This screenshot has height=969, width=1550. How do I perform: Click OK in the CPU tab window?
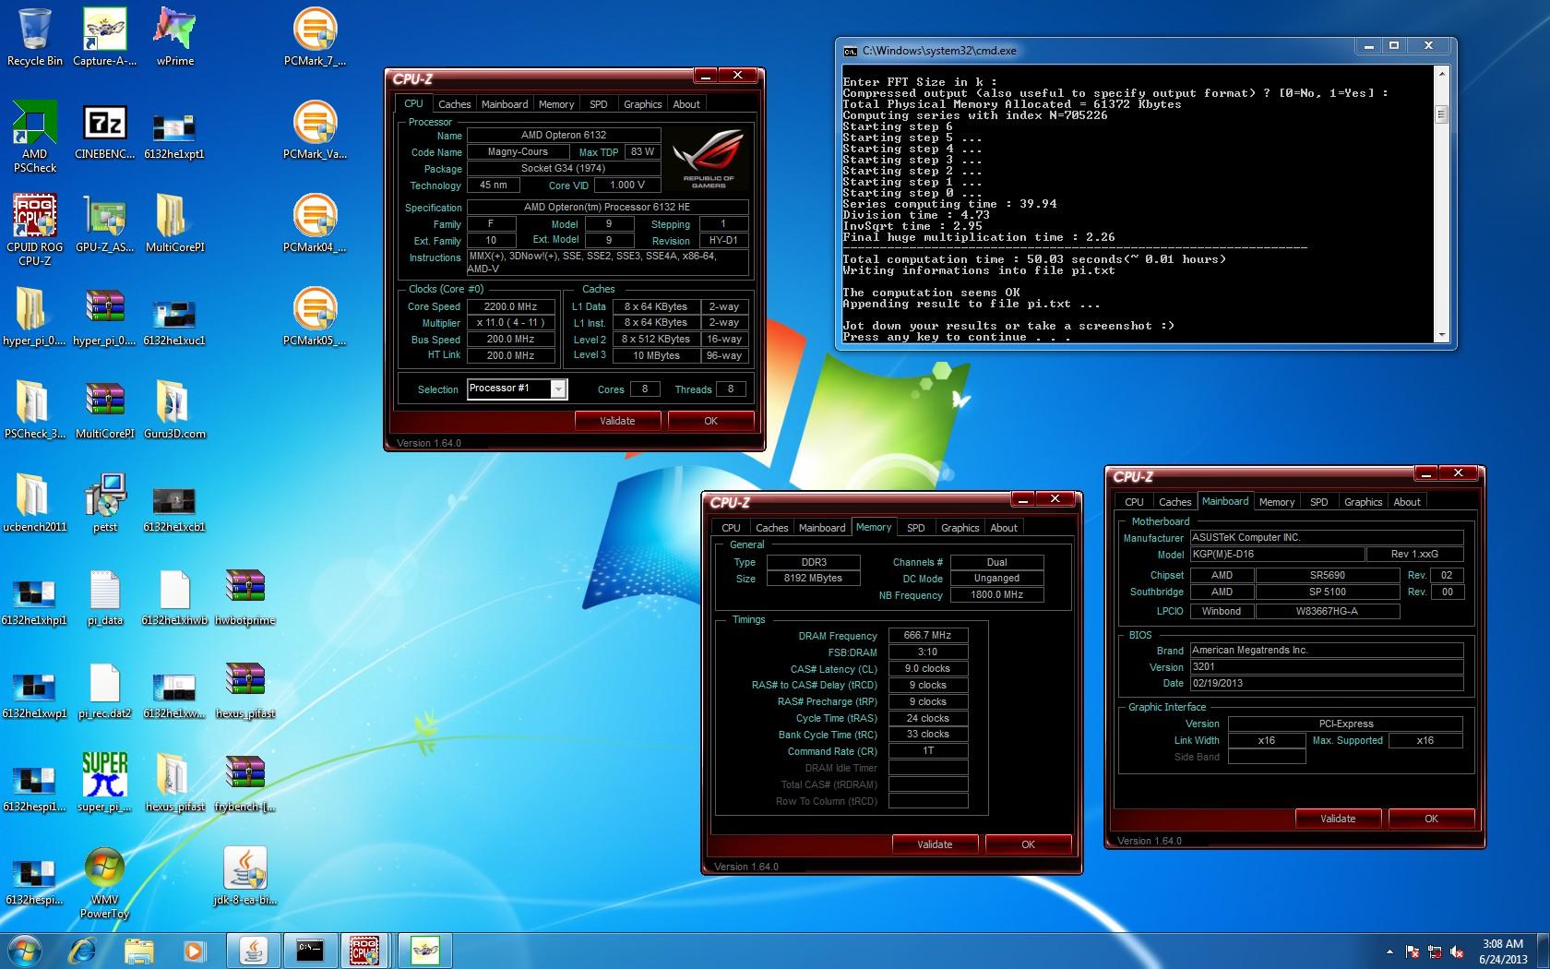coord(710,421)
